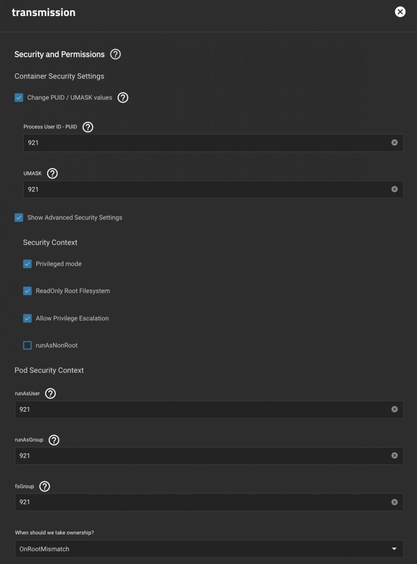Clear the UMASK field value
The height and width of the screenshot is (564, 417).
pos(394,189)
